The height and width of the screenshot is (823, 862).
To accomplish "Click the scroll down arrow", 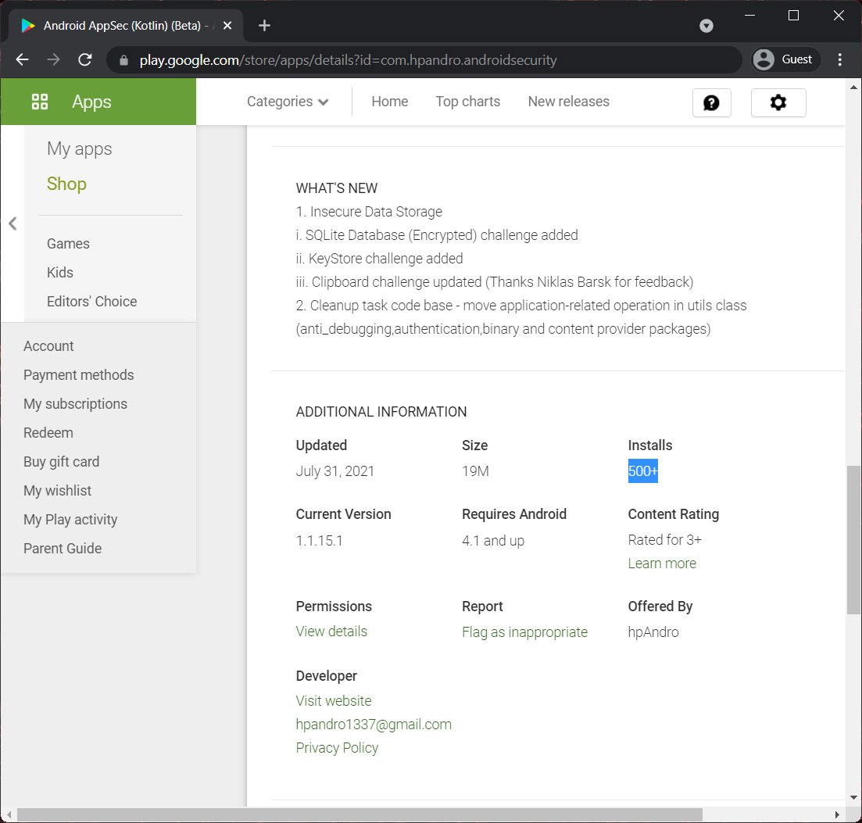I will [x=853, y=798].
